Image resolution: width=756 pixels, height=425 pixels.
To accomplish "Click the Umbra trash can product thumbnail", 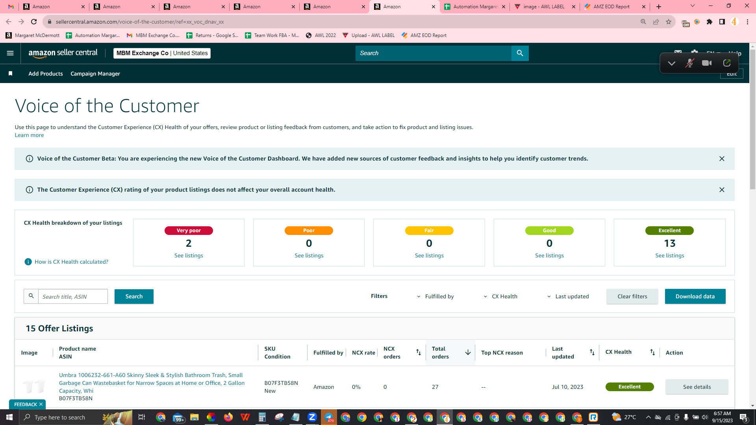I will coord(34,386).
